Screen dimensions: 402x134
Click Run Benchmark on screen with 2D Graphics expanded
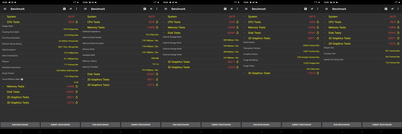coord(261,125)
